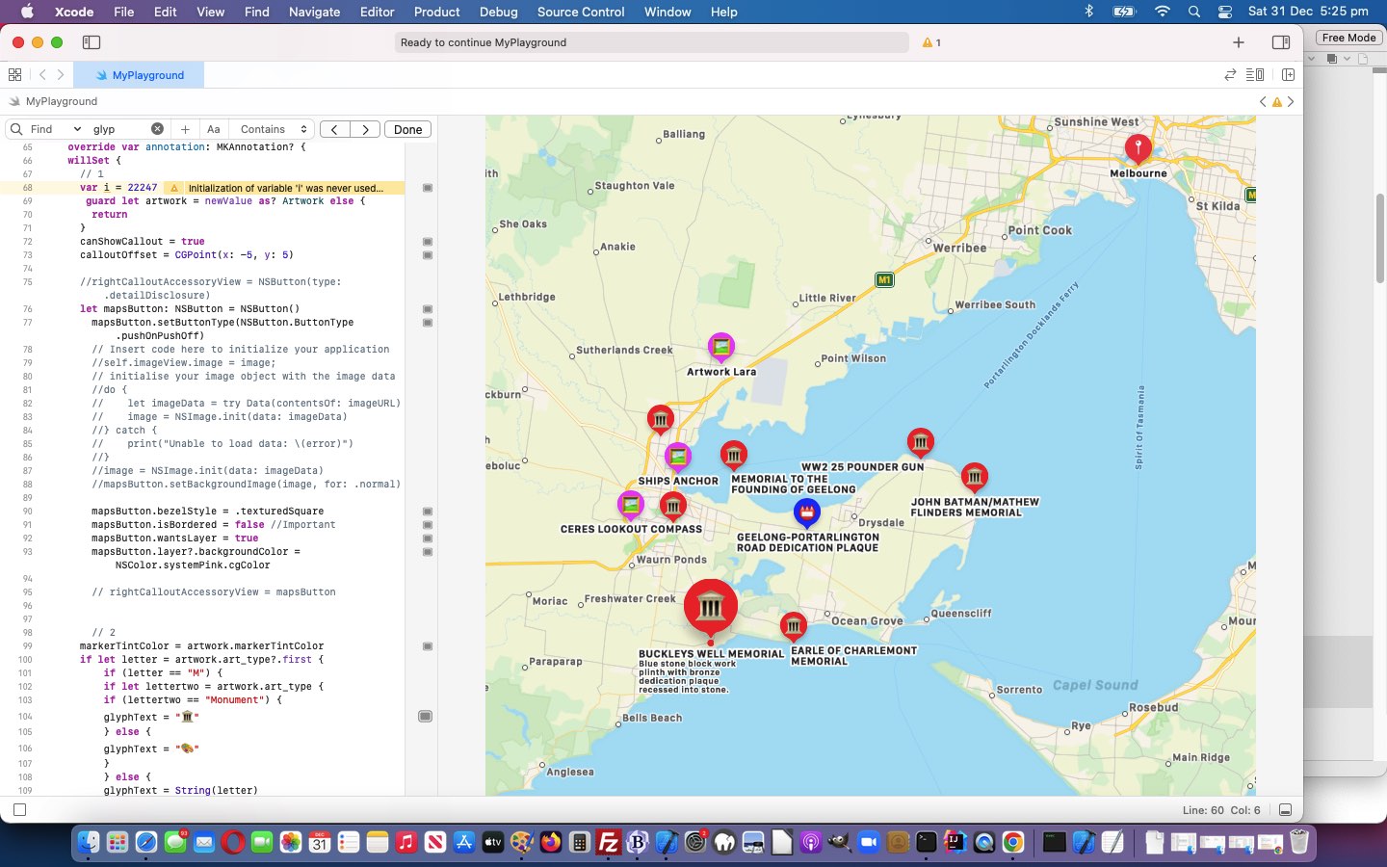Click the Melbourne red map pin
This screenshot has width=1387, height=867.
(1138, 147)
